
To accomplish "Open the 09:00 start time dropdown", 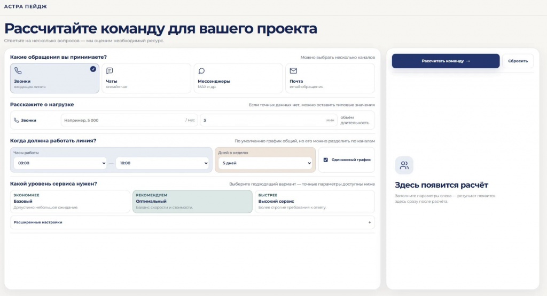I will coord(60,163).
